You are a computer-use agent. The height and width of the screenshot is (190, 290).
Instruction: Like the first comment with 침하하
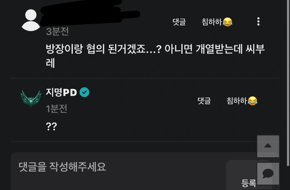coord(217,22)
